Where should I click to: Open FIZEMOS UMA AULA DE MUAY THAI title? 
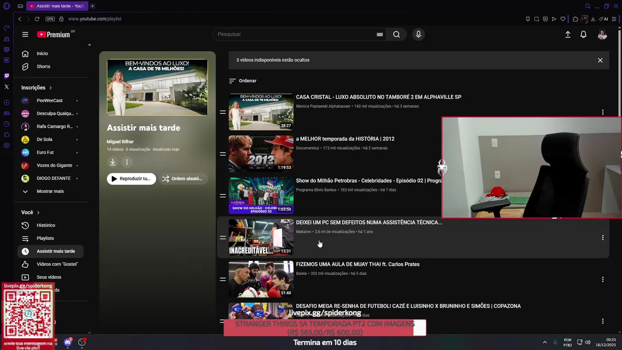[358, 264]
